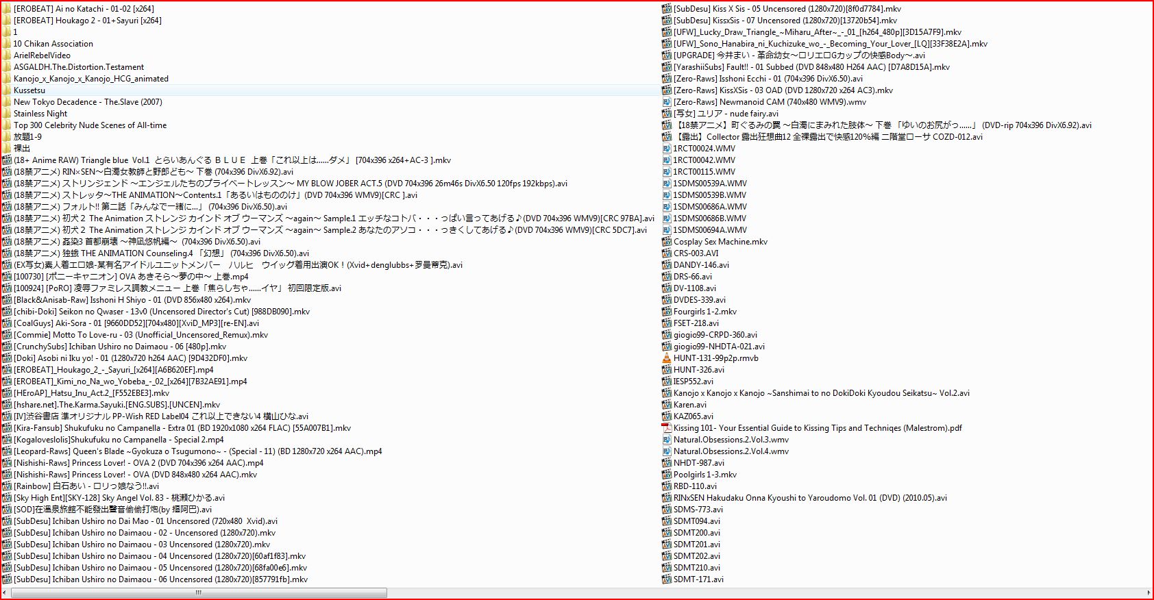The height and width of the screenshot is (600, 1154).
Task: Select file SDMS-773.avi
Action: 698,509
